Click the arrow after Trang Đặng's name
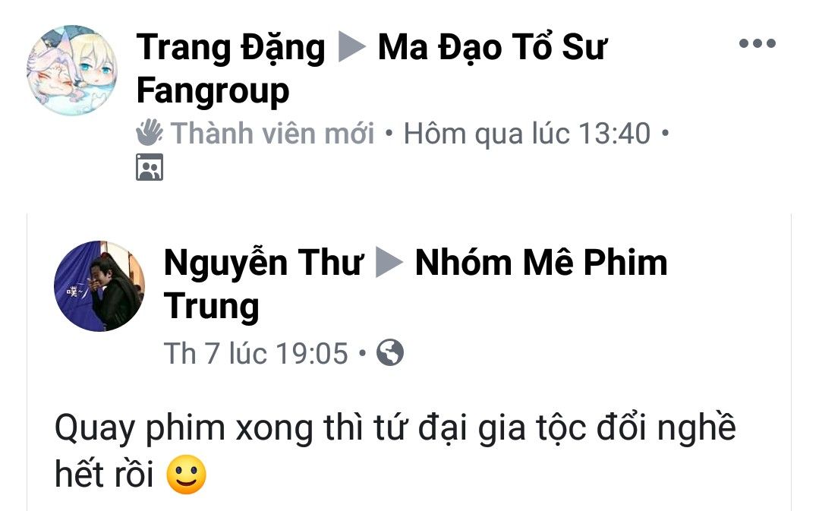This screenshot has height=511, width=819. [x=351, y=46]
